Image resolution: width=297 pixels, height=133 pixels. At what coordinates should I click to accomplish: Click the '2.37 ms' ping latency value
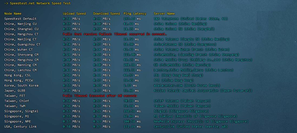[130, 85]
